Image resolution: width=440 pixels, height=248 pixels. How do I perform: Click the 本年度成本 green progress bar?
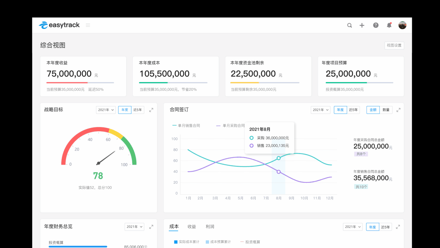point(153,83)
